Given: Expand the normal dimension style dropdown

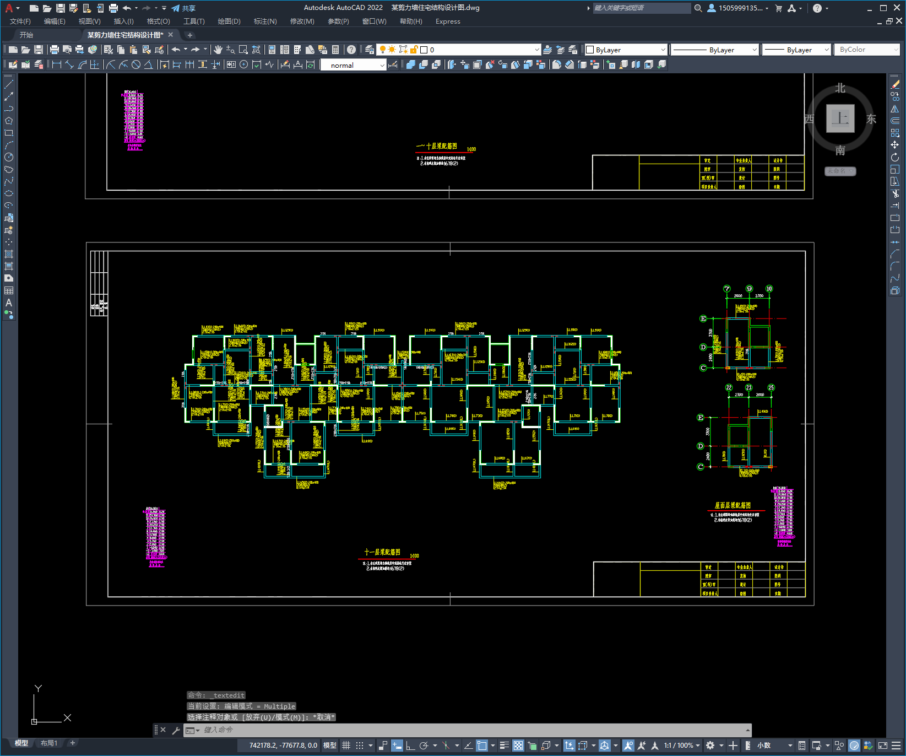Looking at the screenshot, I should click(x=353, y=65).
